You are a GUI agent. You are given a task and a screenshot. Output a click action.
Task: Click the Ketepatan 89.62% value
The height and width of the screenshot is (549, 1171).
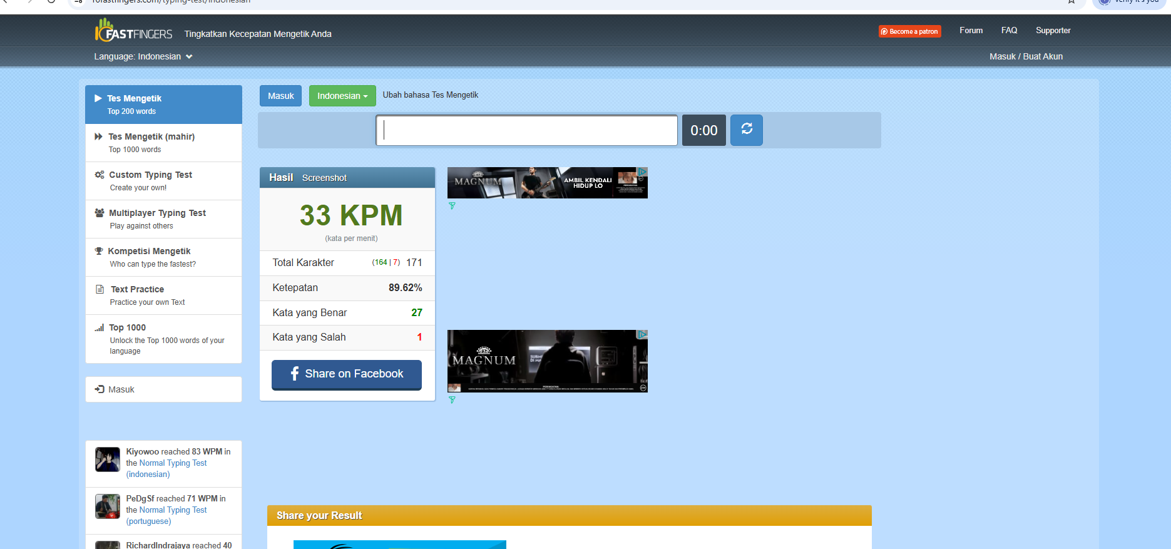tap(405, 288)
